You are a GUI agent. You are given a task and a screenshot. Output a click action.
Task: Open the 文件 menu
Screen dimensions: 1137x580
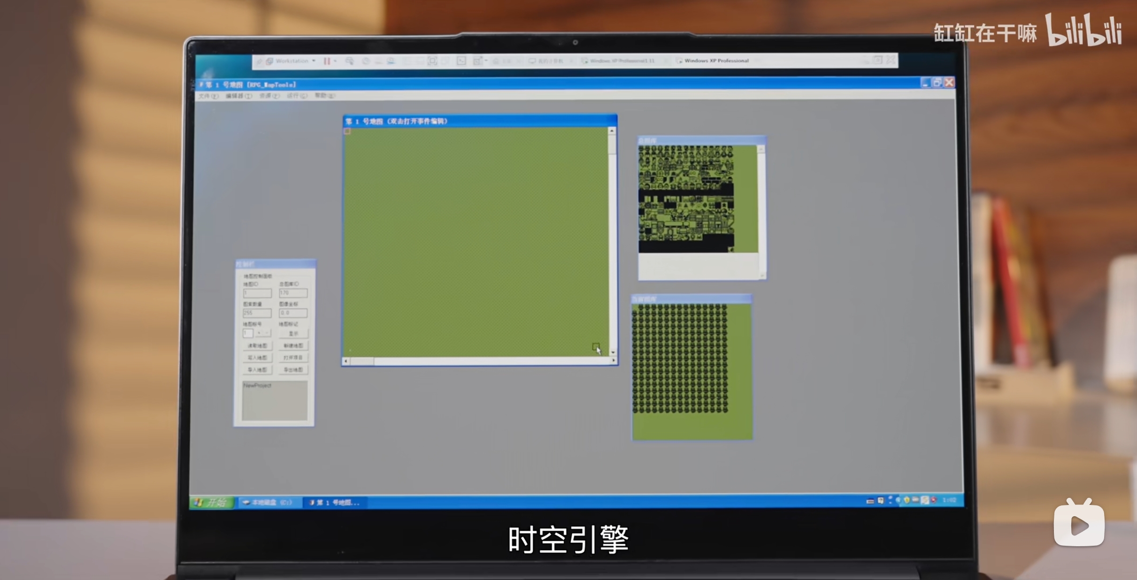(208, 96)
